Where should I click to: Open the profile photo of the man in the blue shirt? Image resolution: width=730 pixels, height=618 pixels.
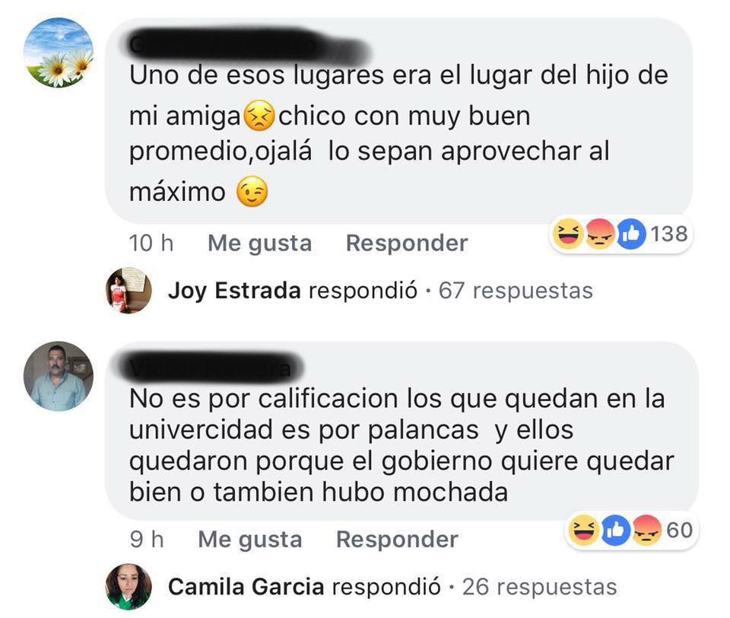pyautogui.click(x=59, y=376)
